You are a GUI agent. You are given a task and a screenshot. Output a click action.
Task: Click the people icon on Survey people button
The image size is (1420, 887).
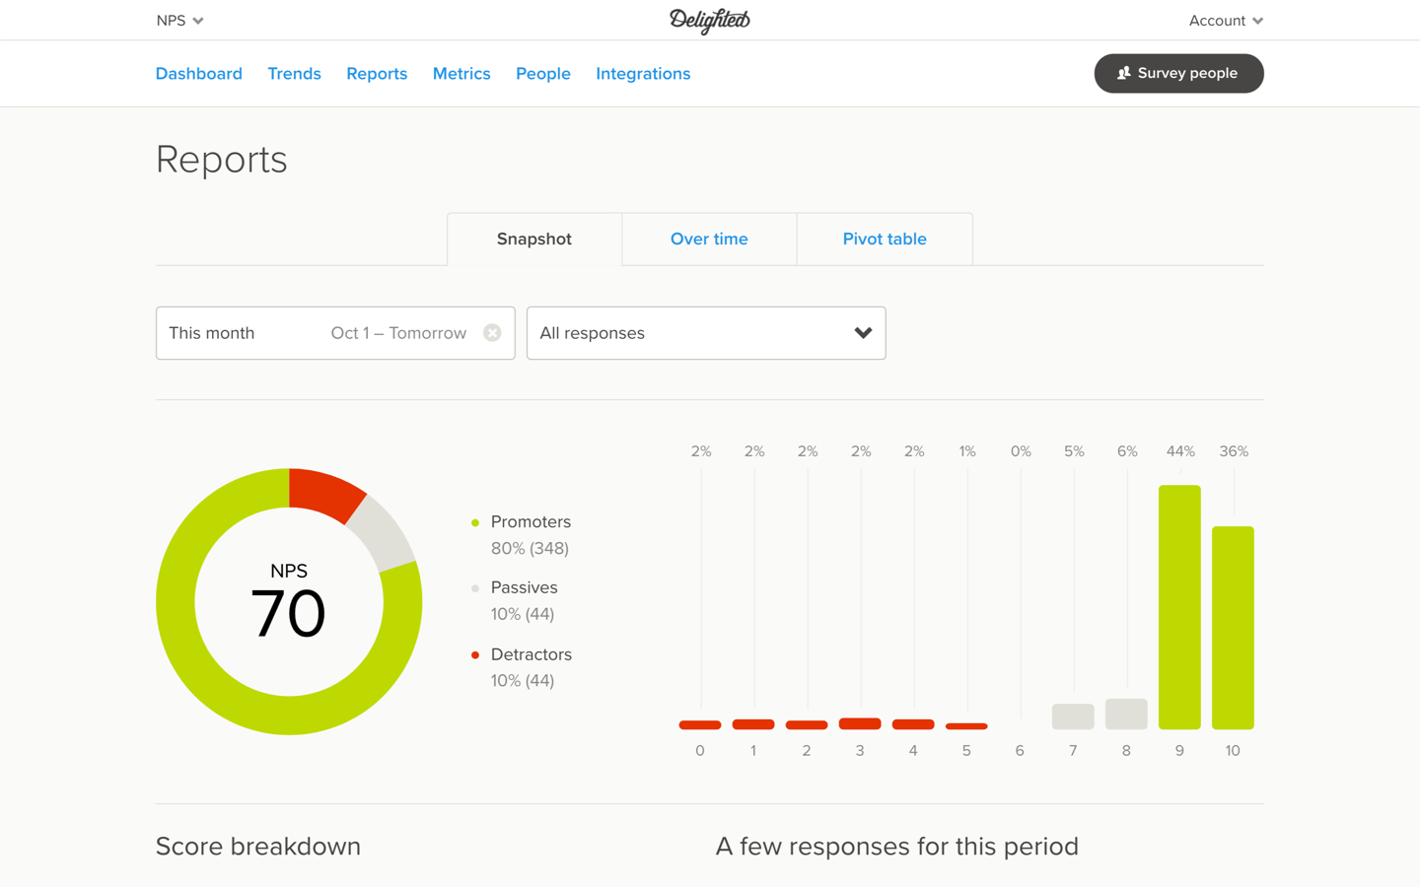pos(1123,72)
